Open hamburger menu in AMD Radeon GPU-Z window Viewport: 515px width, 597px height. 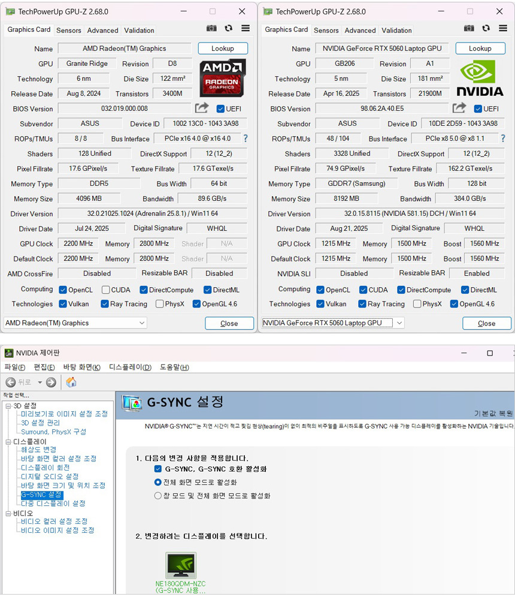click(x=245, y=28)
